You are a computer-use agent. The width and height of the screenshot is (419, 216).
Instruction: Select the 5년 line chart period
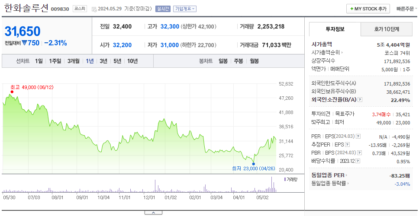pyautogui.click(x=117, y=61)
